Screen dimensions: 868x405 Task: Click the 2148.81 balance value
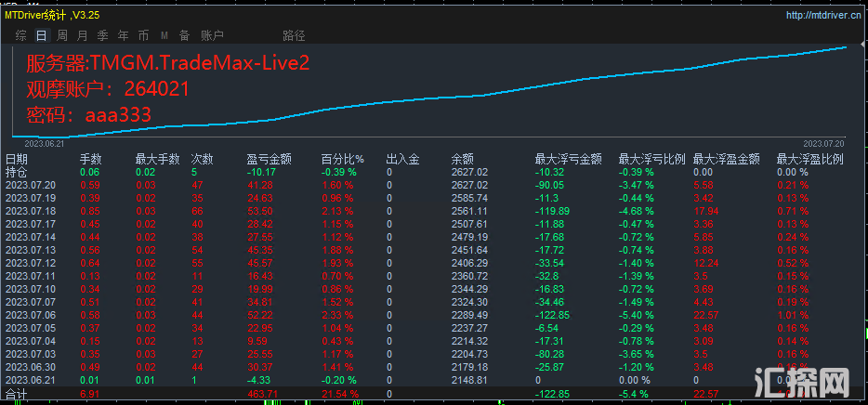tap(469, 380)
